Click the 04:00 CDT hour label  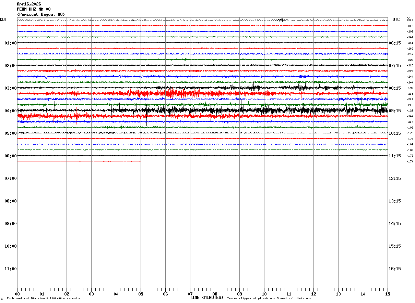click(x=11, y=111)
